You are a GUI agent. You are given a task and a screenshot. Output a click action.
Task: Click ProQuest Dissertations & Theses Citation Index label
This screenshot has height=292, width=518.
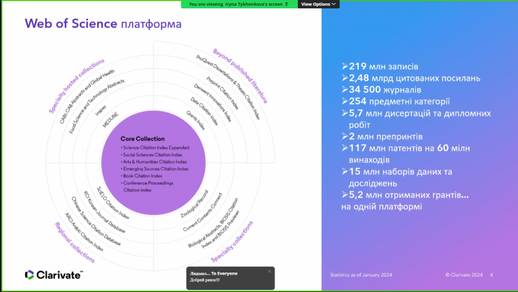coord(228,87)
